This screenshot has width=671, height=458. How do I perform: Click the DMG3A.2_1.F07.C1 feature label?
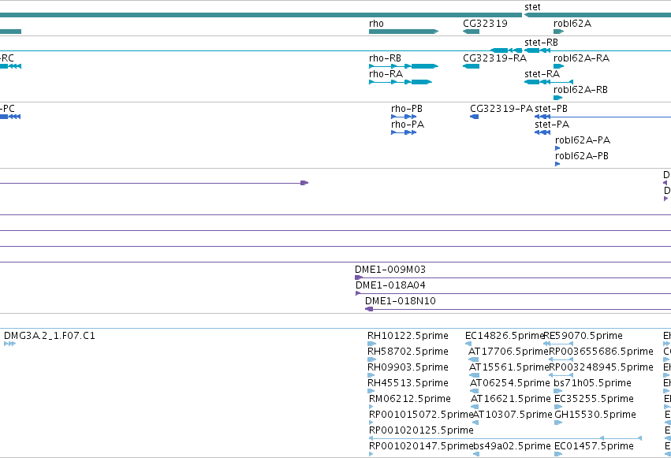pos(50,336)
